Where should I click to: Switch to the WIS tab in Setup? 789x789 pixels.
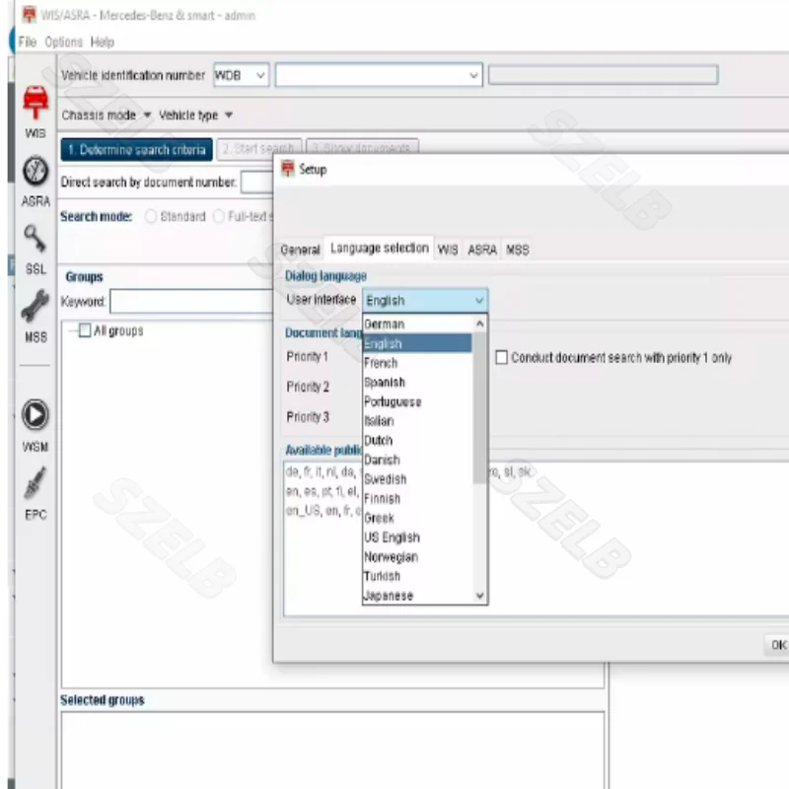coord(448,250)
